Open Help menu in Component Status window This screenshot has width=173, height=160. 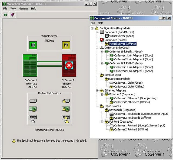point(101,23)
